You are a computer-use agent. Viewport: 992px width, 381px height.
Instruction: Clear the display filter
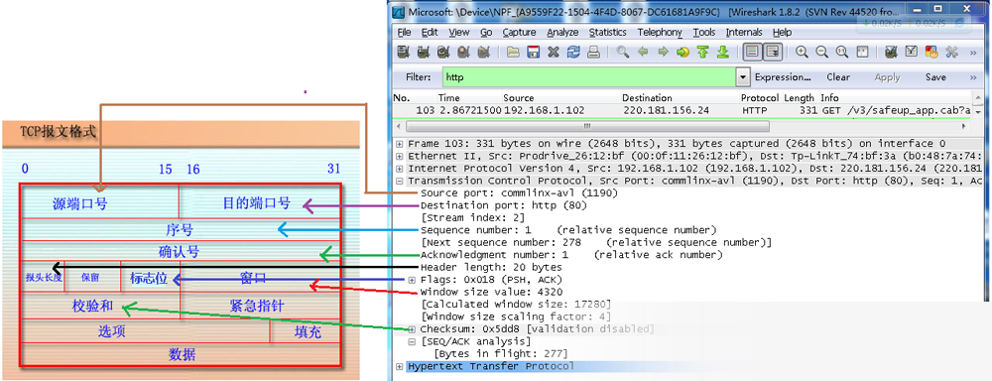point(838,77)
